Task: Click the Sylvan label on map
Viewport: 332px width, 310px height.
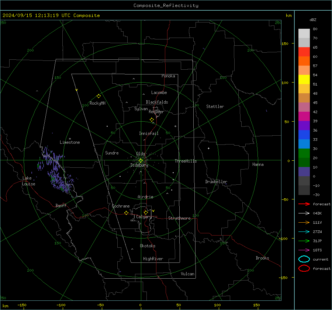Action: pos(141,109)
